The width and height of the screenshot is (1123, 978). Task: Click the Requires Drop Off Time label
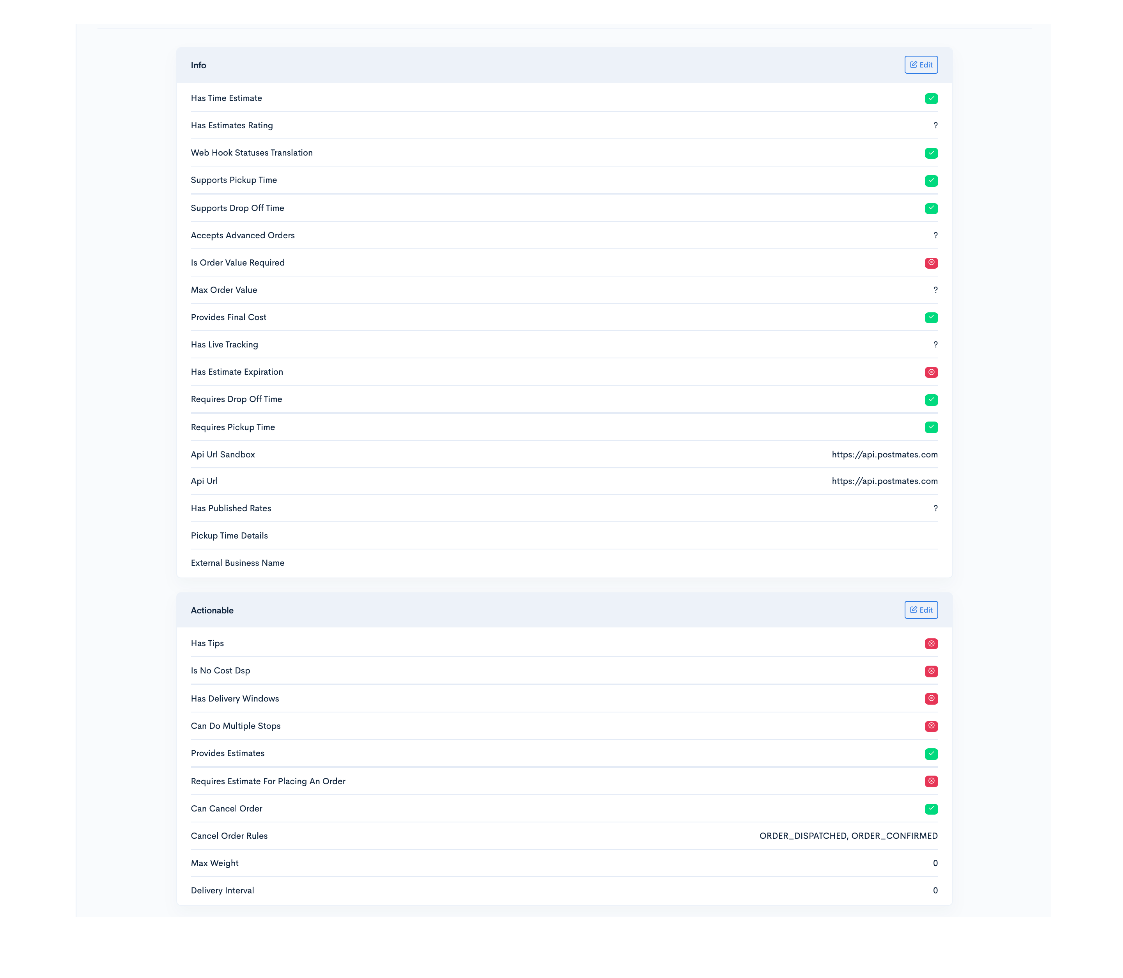tap(236, 399)
